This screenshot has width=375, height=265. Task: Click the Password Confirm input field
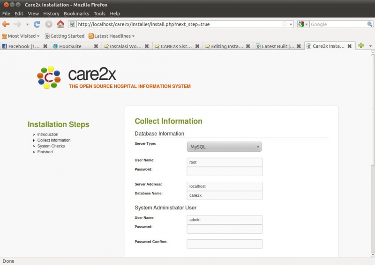point(225,244)
